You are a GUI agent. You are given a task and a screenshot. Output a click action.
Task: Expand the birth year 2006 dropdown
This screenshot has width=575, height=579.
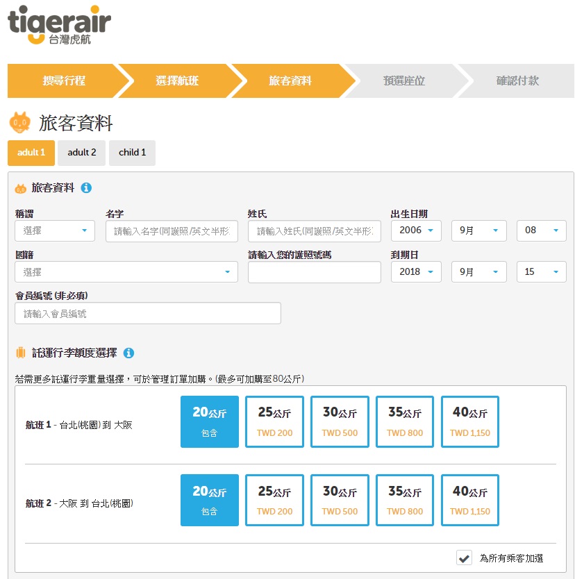pyautogui.click(x=416, y=230)
